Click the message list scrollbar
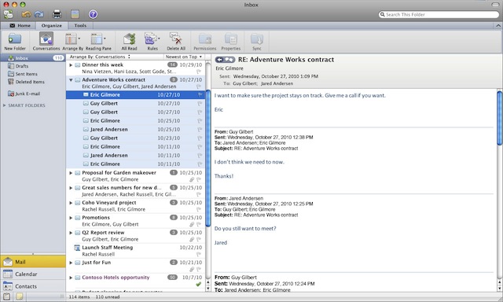Screen dimensions: 503x302 207,157
